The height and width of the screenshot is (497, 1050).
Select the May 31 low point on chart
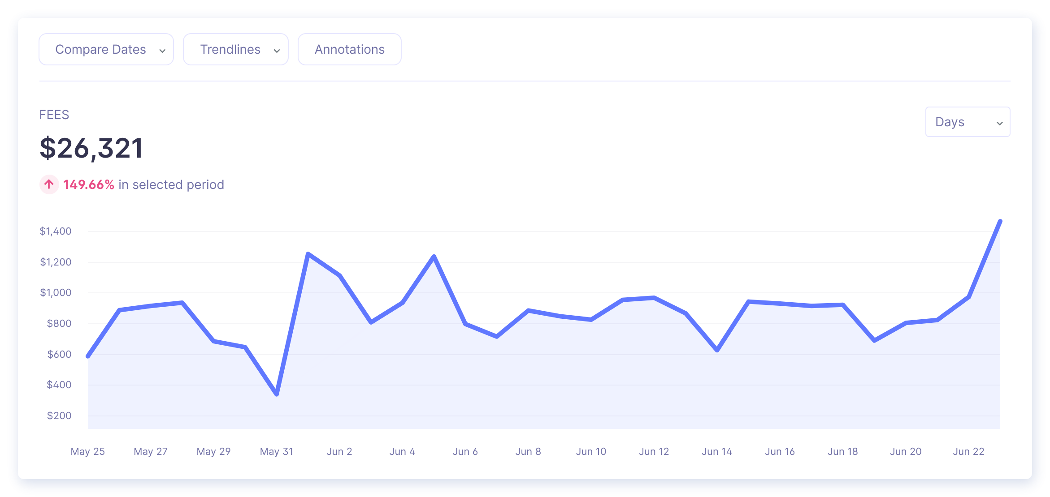click(x=277, y=394)
